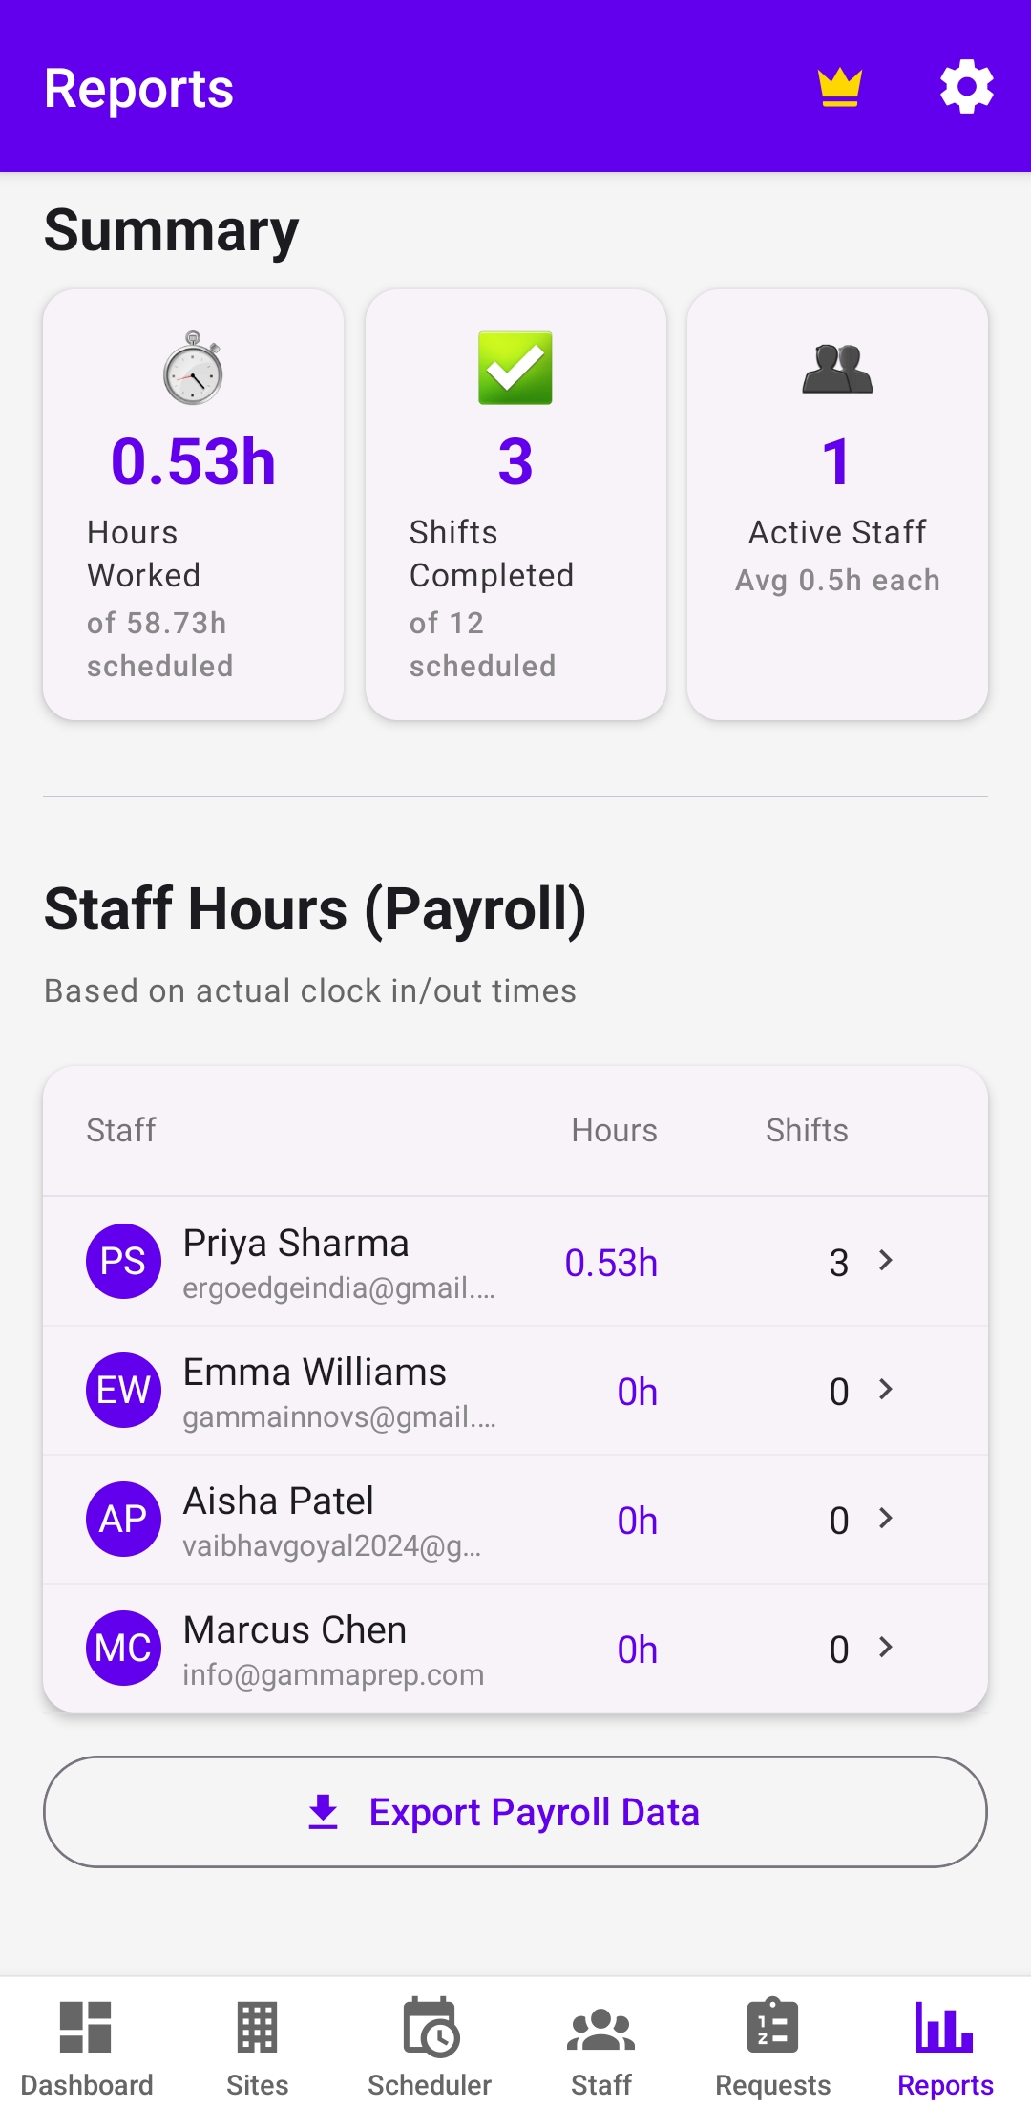This screenshot has width=1031, height=2108.
Task: Click the PS avatar for Priya Sharma
Action: click(x=123, y=1261)
